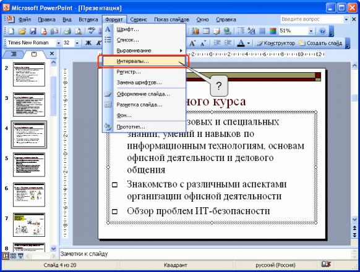Image resolution: width=360 pixels, height=272 pixels.
Task: Open the Times New Roman font dropdown
Action: point(59,43)
